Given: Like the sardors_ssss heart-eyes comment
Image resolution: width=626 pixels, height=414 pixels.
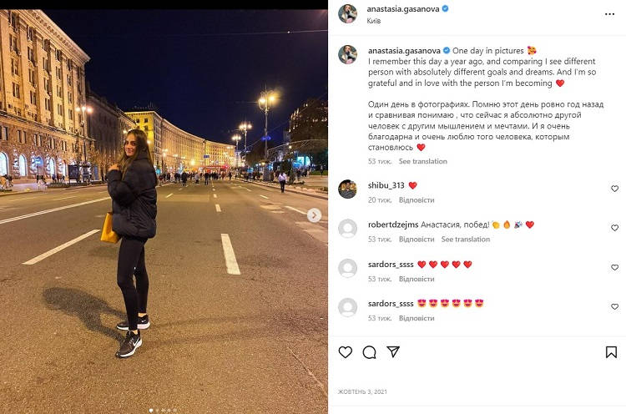Looking at the screenshot, I should coord(614,306).
